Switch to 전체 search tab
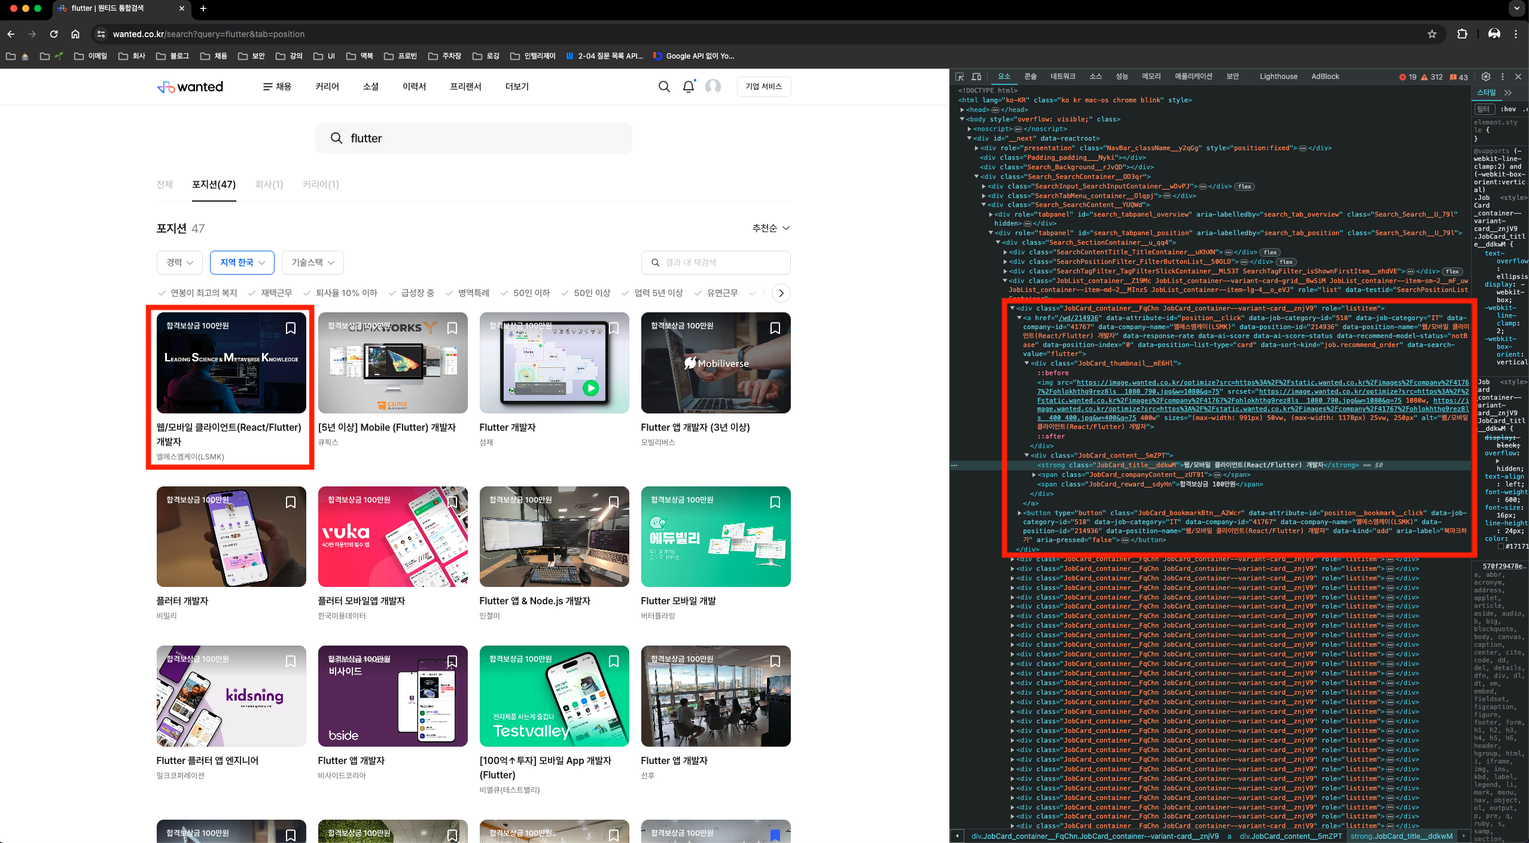The image size is (1529, 843). pos(165,184)
